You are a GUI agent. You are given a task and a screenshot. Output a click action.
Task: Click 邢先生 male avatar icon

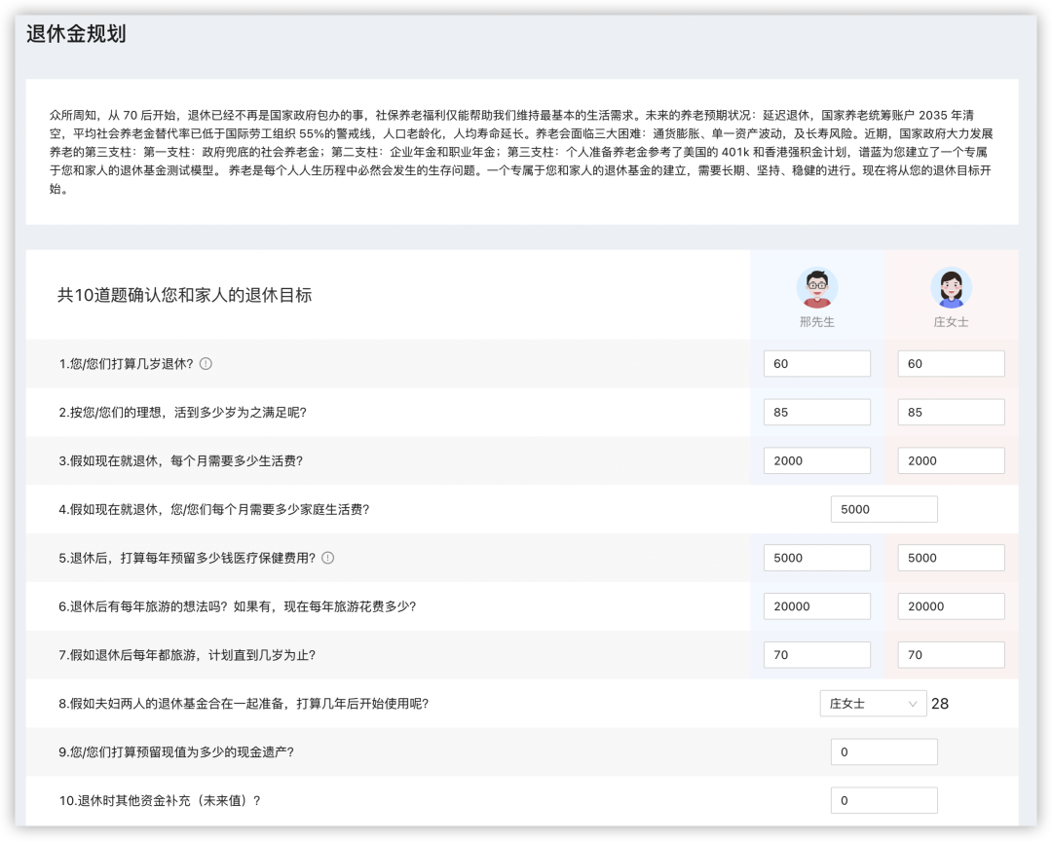coord(816,287)
